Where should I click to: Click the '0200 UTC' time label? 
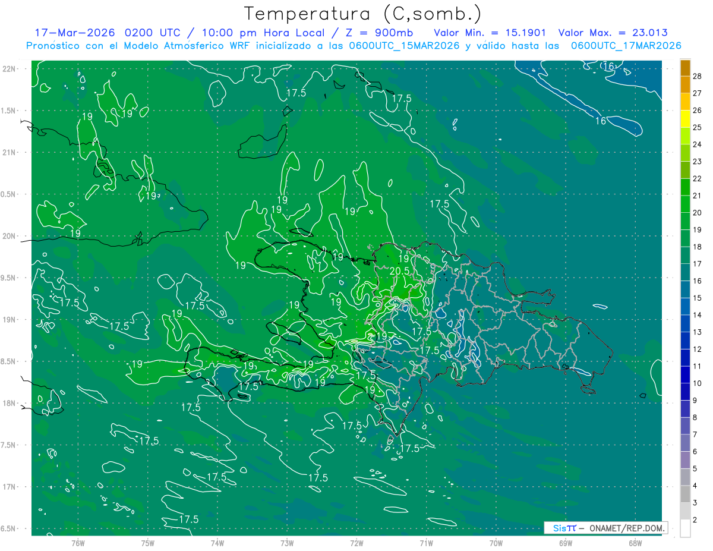pyautogui.click(x=152, y=33)
